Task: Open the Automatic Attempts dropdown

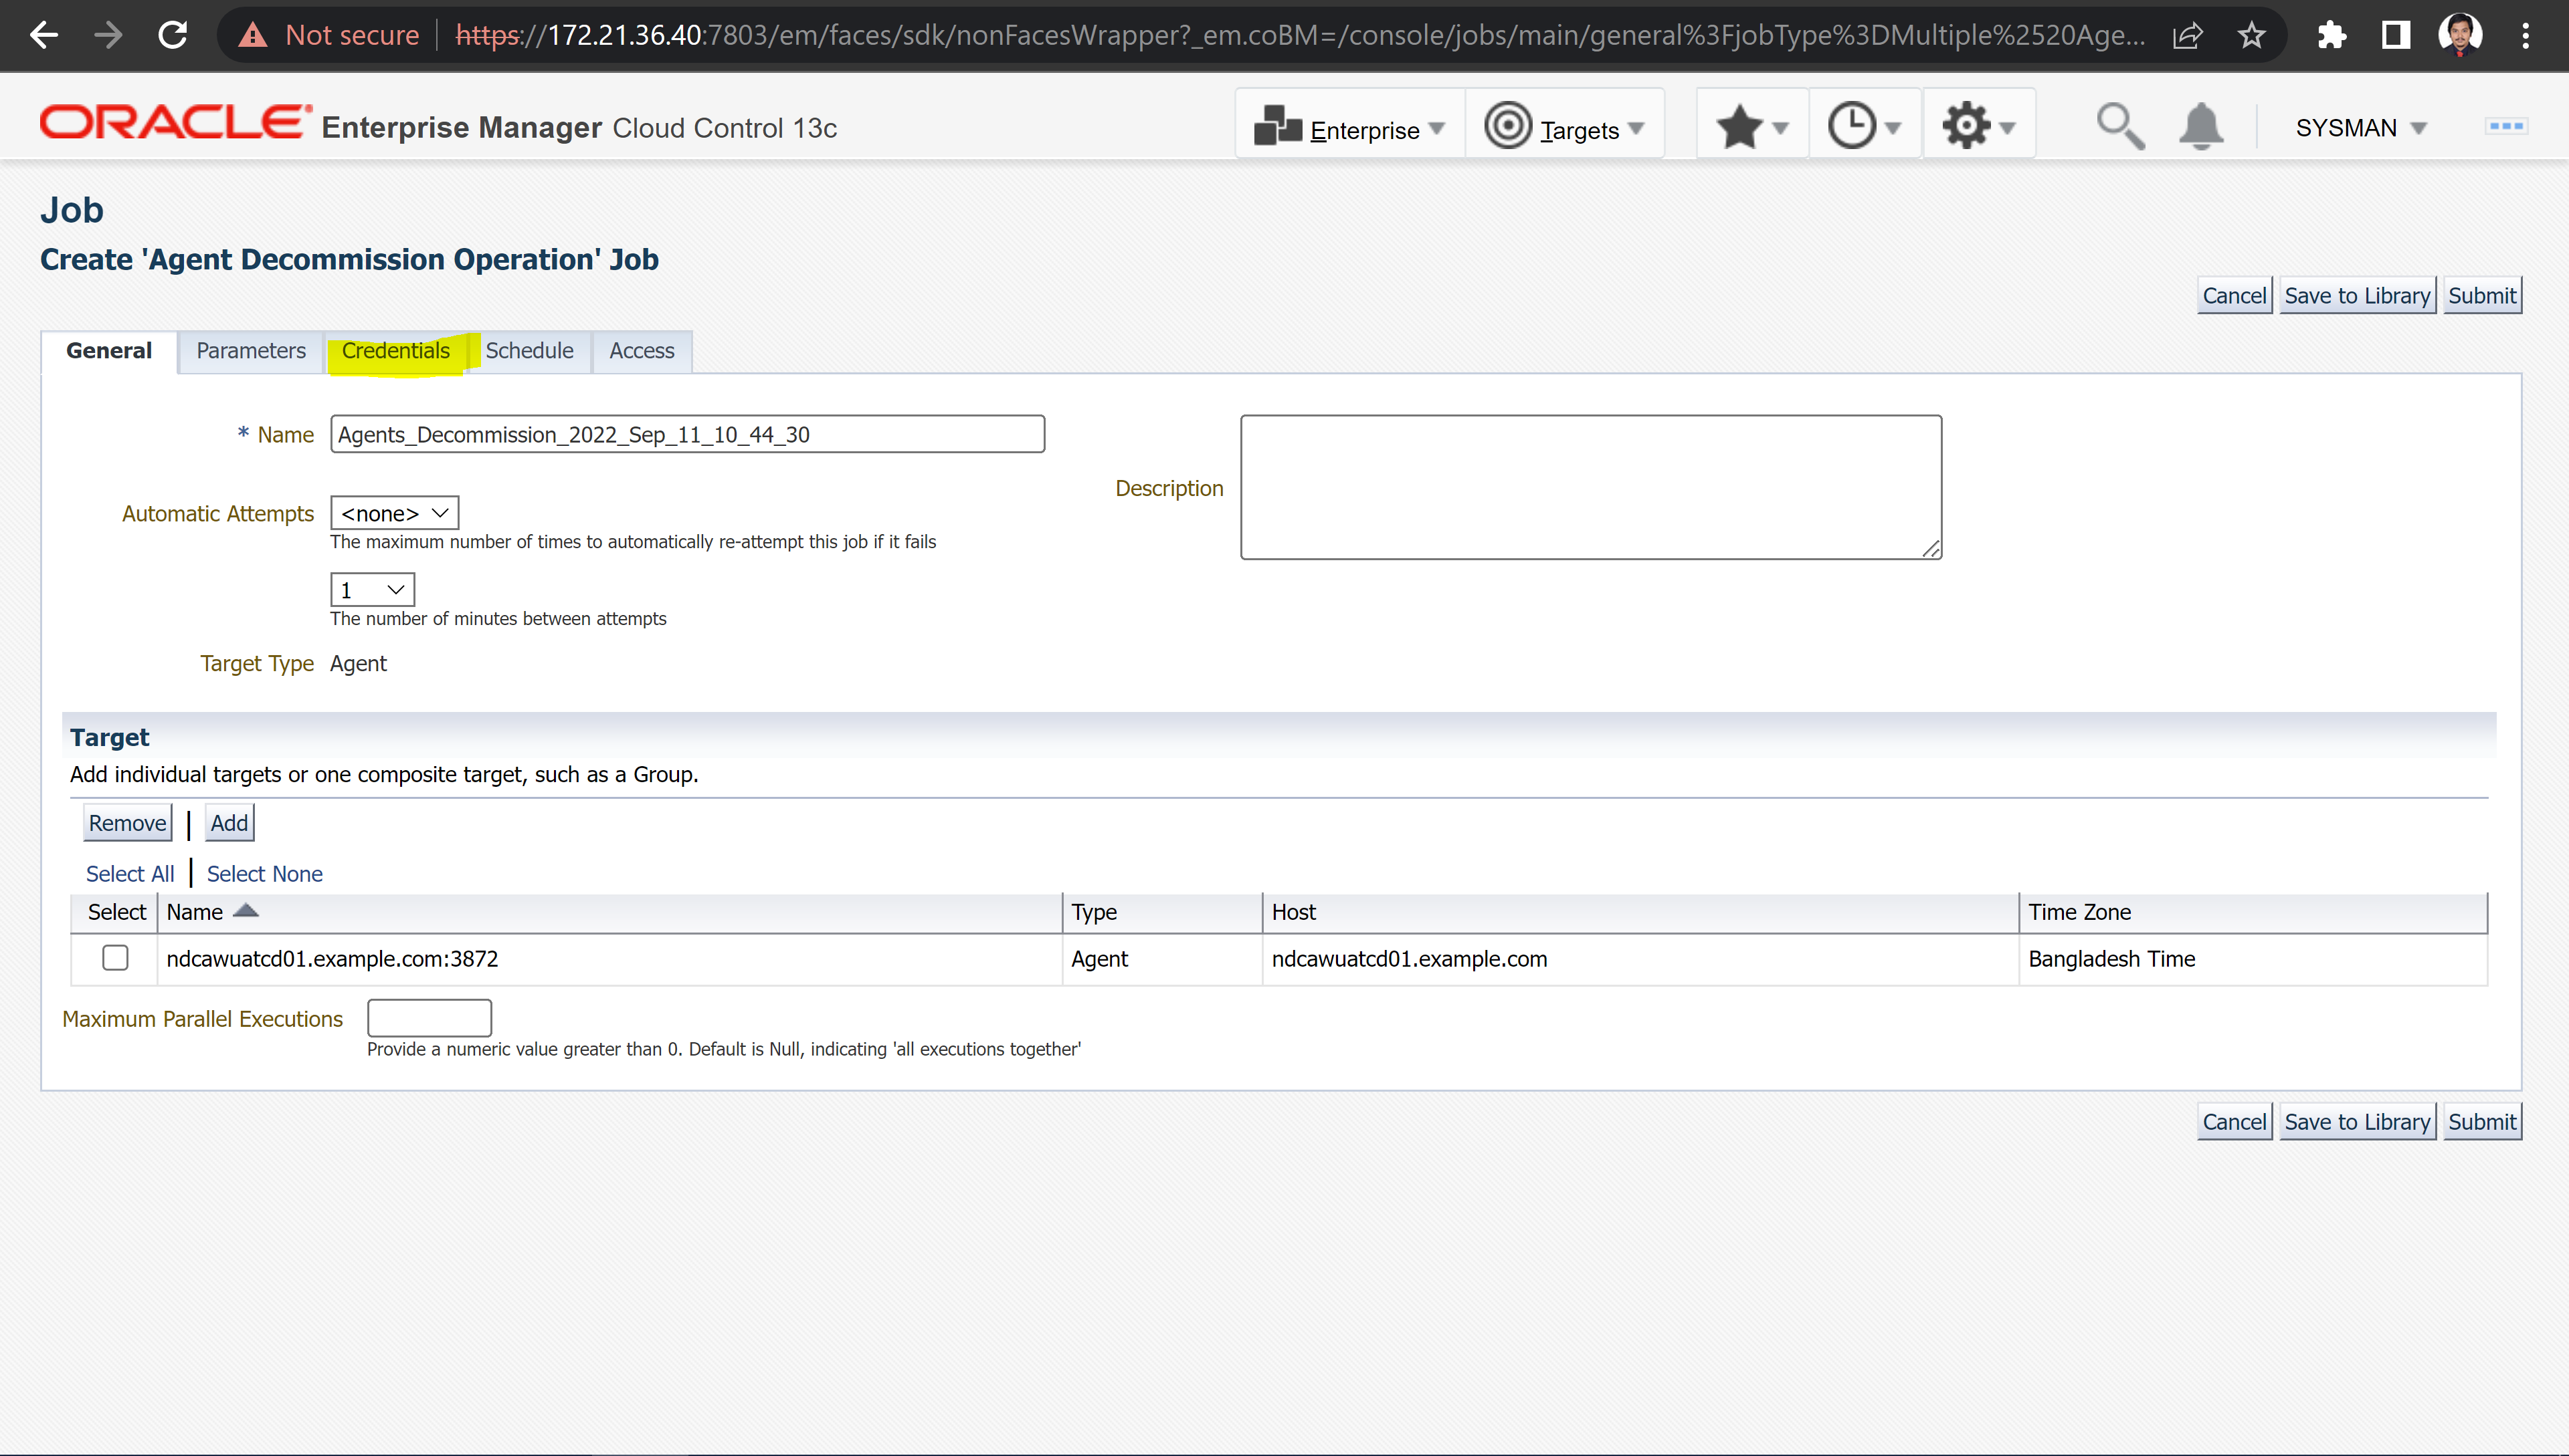Action: 394,513
